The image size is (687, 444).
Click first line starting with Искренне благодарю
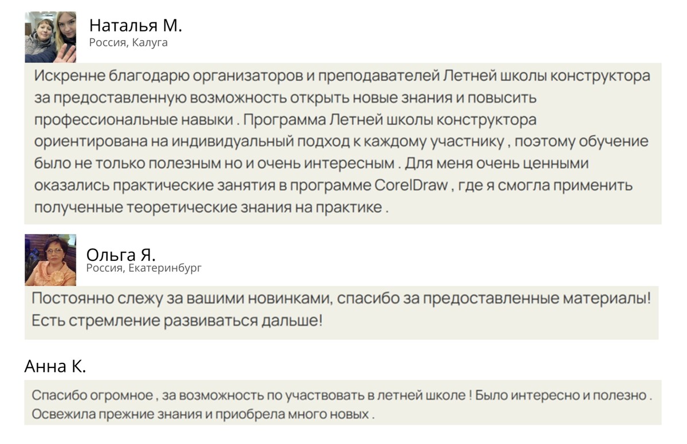point(342,76)
